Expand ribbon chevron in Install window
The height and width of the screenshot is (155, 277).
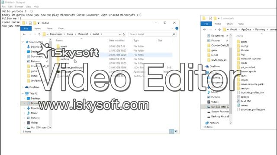[x=172, y=28]
